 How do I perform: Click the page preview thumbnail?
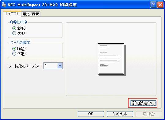pyautogui.click(x=112, y=60)
